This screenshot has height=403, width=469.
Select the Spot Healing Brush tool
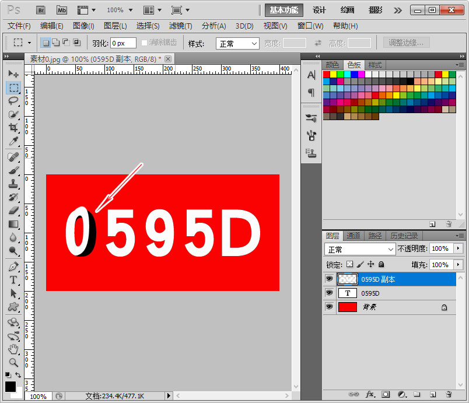13,157
